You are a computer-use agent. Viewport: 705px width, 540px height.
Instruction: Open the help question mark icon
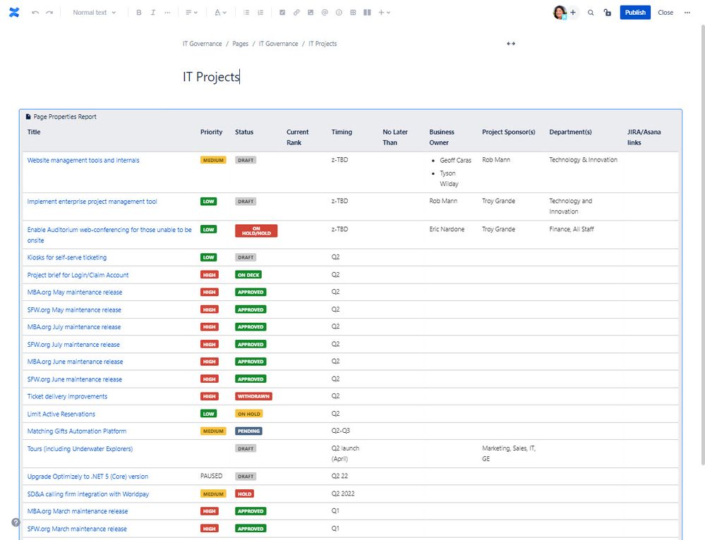click(x=16, y=522)
